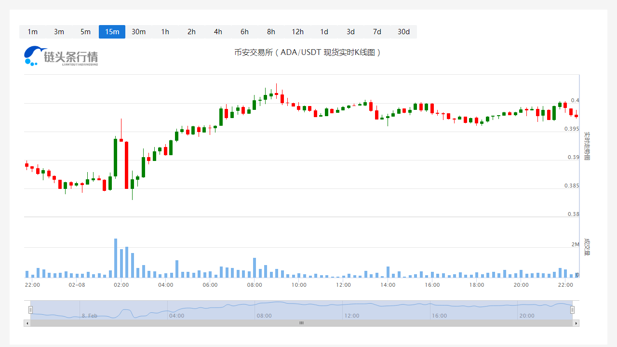Click the right navigator range handle
The image size is (617, 347).
point(572,310)
